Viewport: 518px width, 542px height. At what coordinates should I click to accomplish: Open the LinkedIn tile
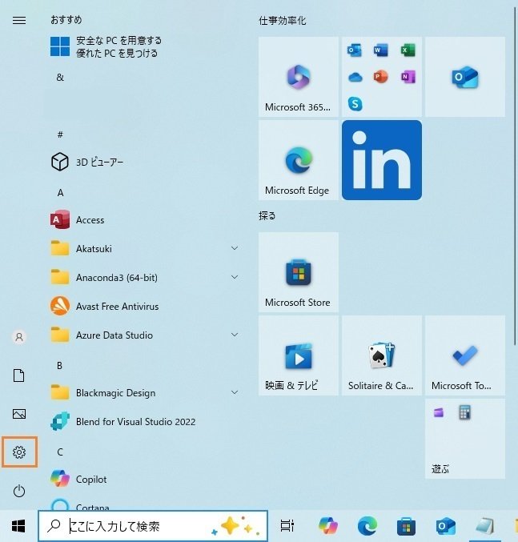(382, 160)
